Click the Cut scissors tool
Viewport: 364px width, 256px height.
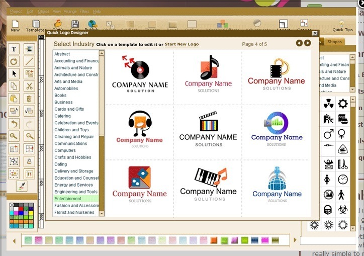point(29,87)
